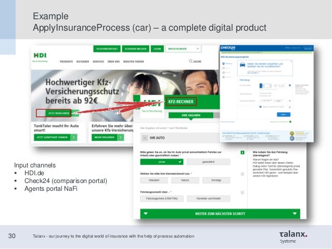
Task: Collapse the IHR AUTO section toggle
Action: (145, 138)
